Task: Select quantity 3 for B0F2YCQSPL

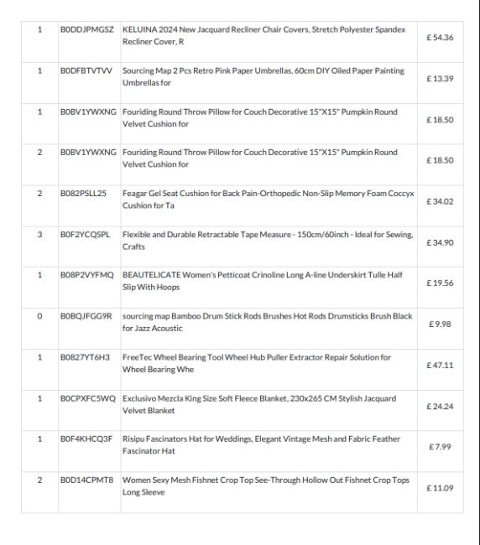Action: coord(39,235)
